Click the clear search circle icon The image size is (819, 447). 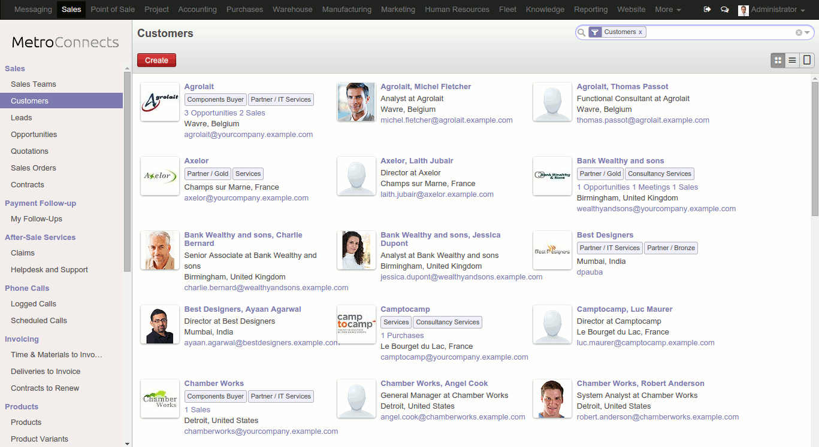(799, 32)
